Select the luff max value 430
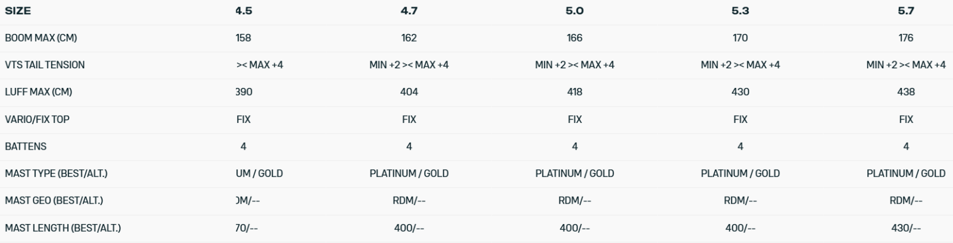Viewport: 953px width, 243px height. point(740,92)
